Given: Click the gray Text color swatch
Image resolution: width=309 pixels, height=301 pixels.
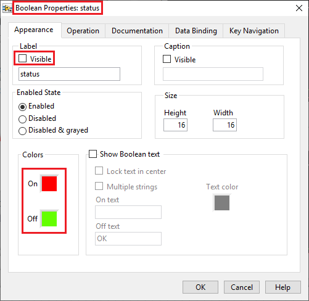Looking at the screenshot, I should point(222,203).
